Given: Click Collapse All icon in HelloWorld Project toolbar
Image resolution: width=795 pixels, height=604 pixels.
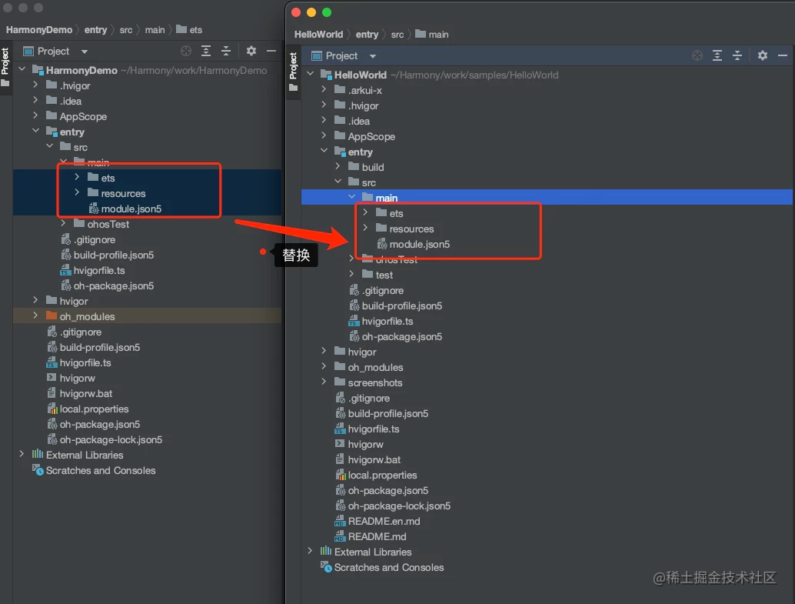Looking at the screenshot, I should pyautogui.click(x=737, y=56).
